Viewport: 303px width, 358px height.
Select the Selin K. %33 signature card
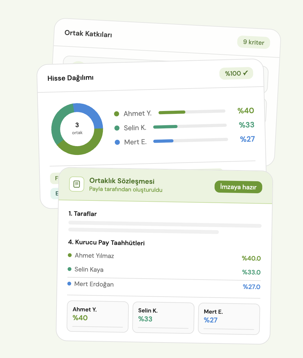163,318
